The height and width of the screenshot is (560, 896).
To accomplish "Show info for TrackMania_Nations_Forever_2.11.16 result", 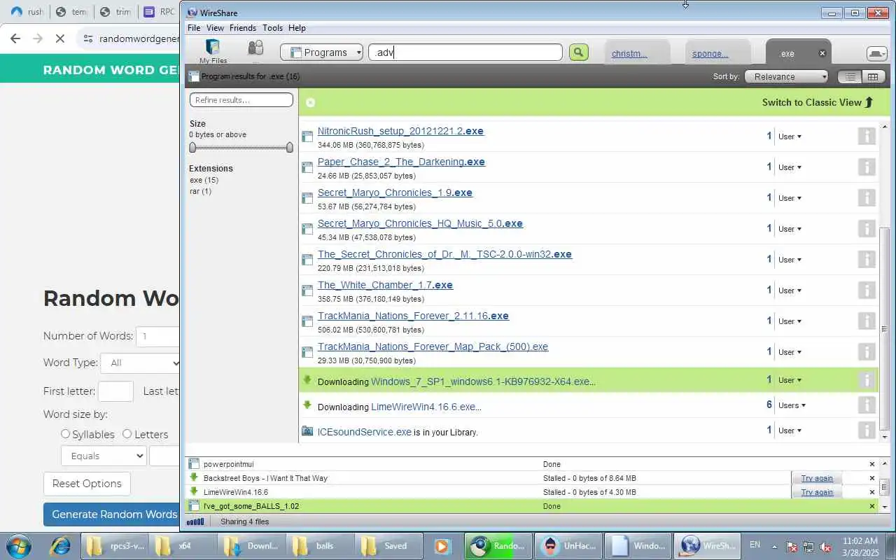I will 867,321.
